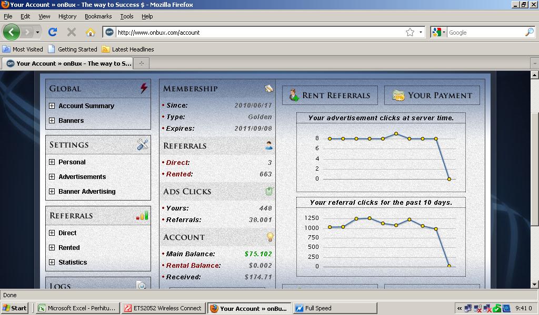
Task: Open a new tab with plus button
Action: [x=141, y=64]
